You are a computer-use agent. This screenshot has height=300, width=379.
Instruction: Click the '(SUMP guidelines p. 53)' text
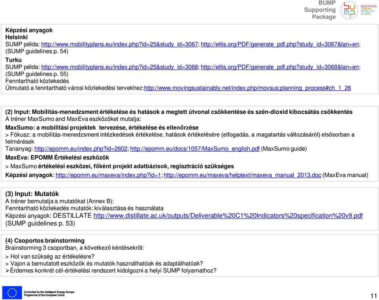pyautogui.click(x=40, y=223)
